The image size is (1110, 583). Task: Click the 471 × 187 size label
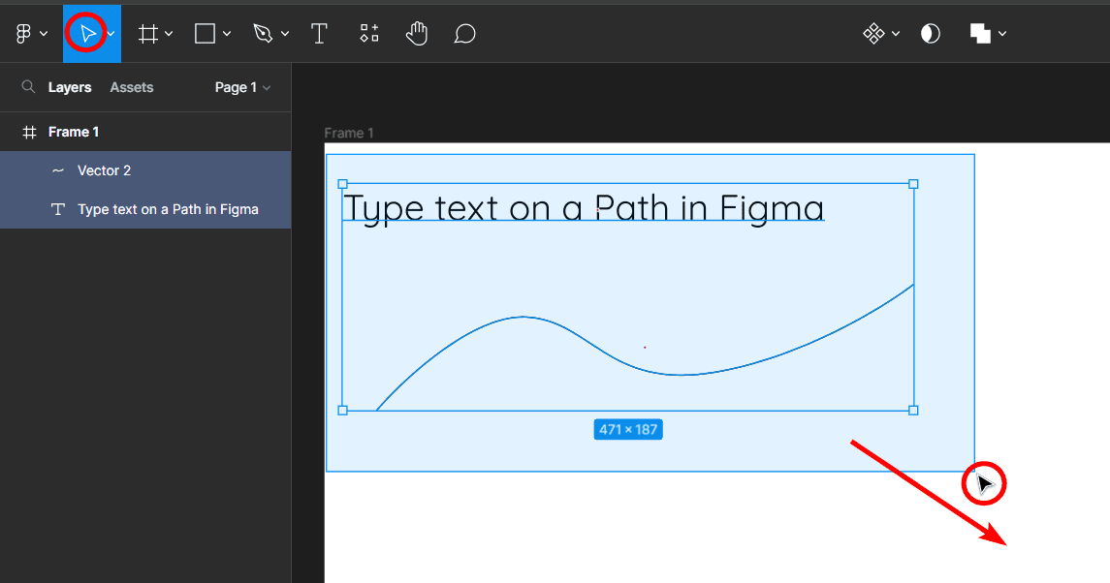click(x=628, y=429)
